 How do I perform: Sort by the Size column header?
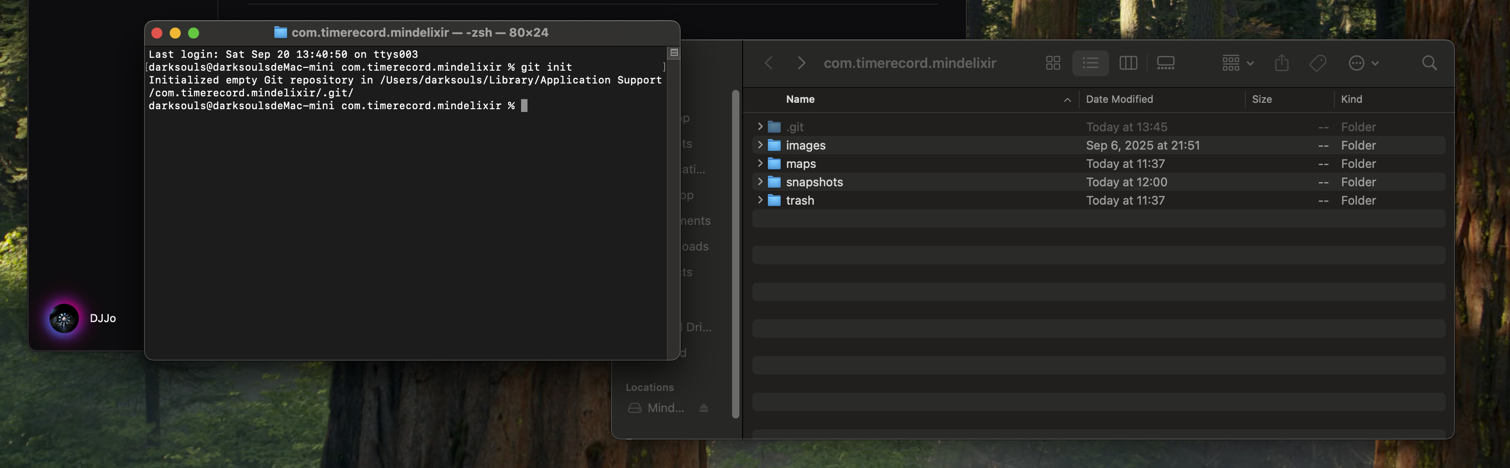click(1261, 99)
